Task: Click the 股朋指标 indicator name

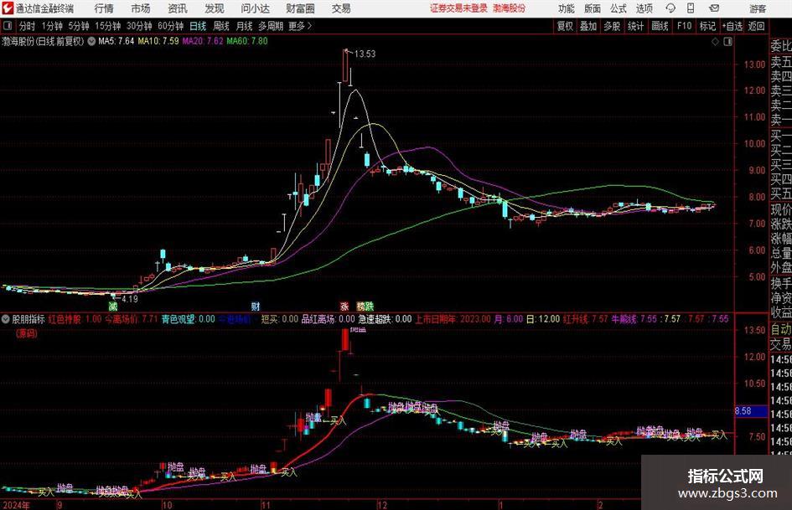Action: [28, 319]
